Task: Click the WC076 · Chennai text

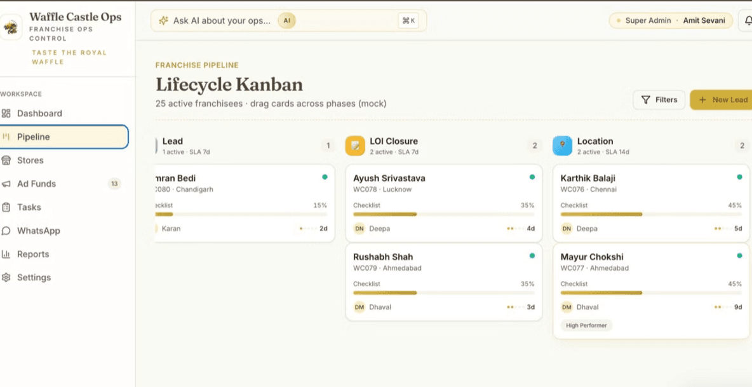Action: [589, 189]
